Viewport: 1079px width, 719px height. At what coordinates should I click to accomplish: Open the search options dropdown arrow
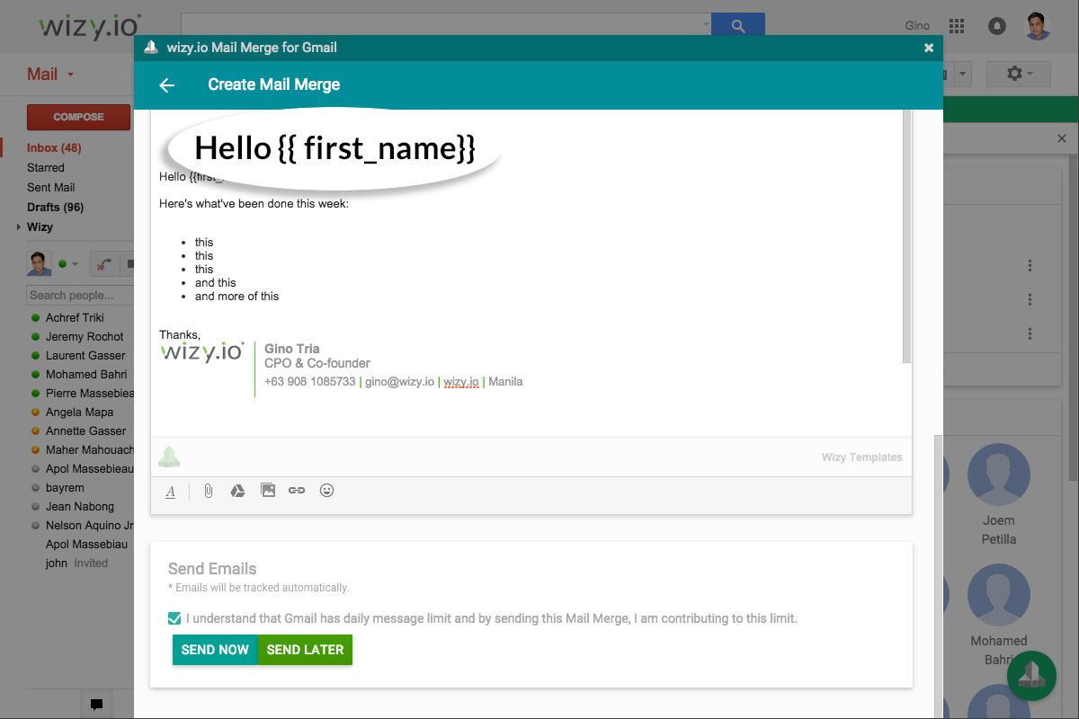[705, 26]
